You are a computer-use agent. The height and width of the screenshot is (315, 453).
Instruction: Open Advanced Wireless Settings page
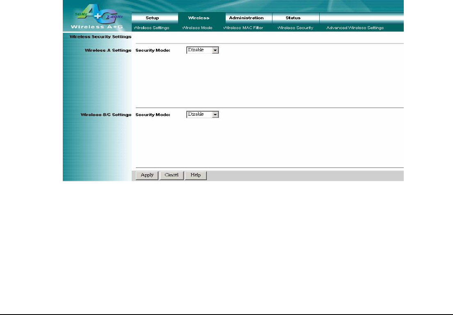point(355,28)
